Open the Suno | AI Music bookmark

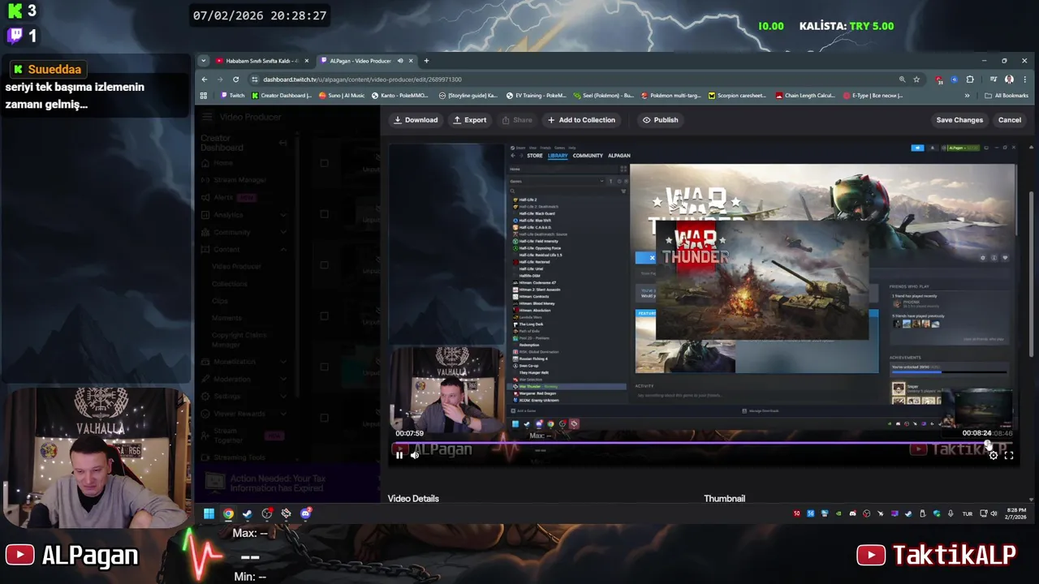(342, 96)
